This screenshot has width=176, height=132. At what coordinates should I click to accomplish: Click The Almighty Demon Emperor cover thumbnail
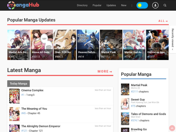coord(14,128)
